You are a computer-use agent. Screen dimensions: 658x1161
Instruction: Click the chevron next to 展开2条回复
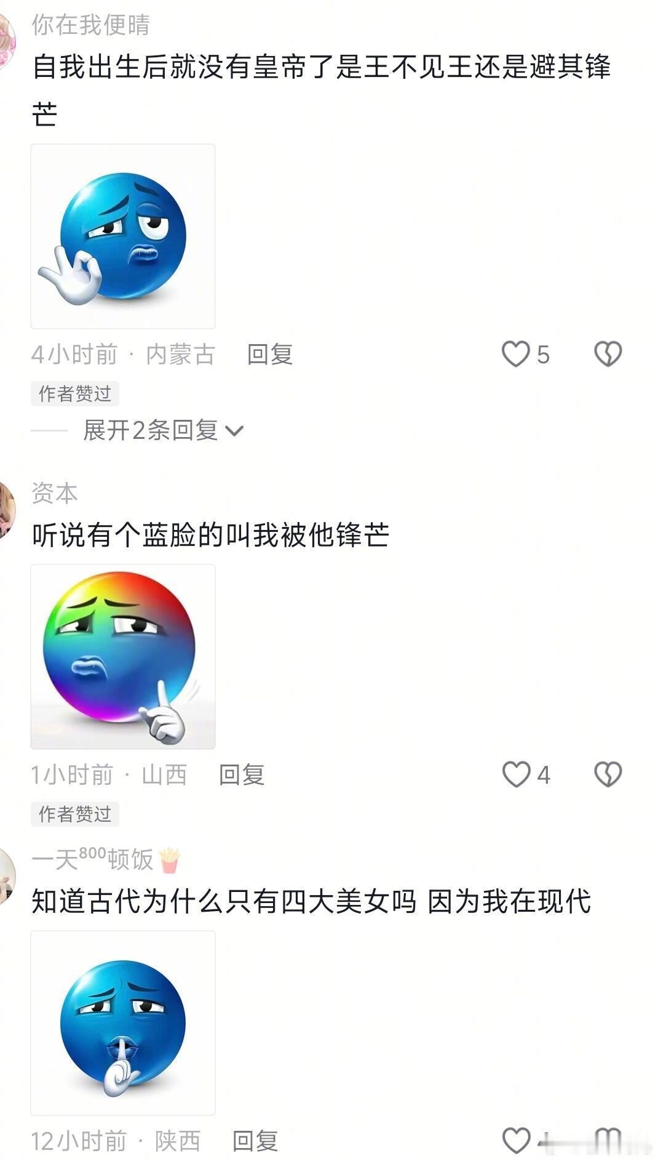(234, 431)
